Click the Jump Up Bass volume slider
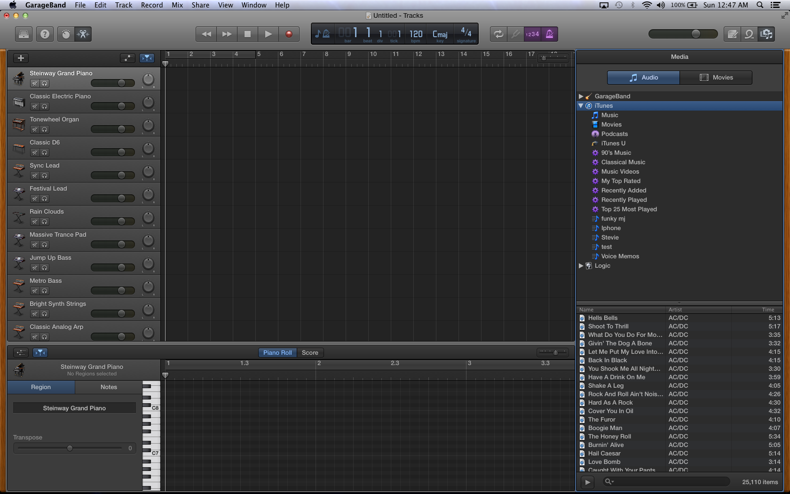This screenshot has height=494, width=790. [113, 267]
